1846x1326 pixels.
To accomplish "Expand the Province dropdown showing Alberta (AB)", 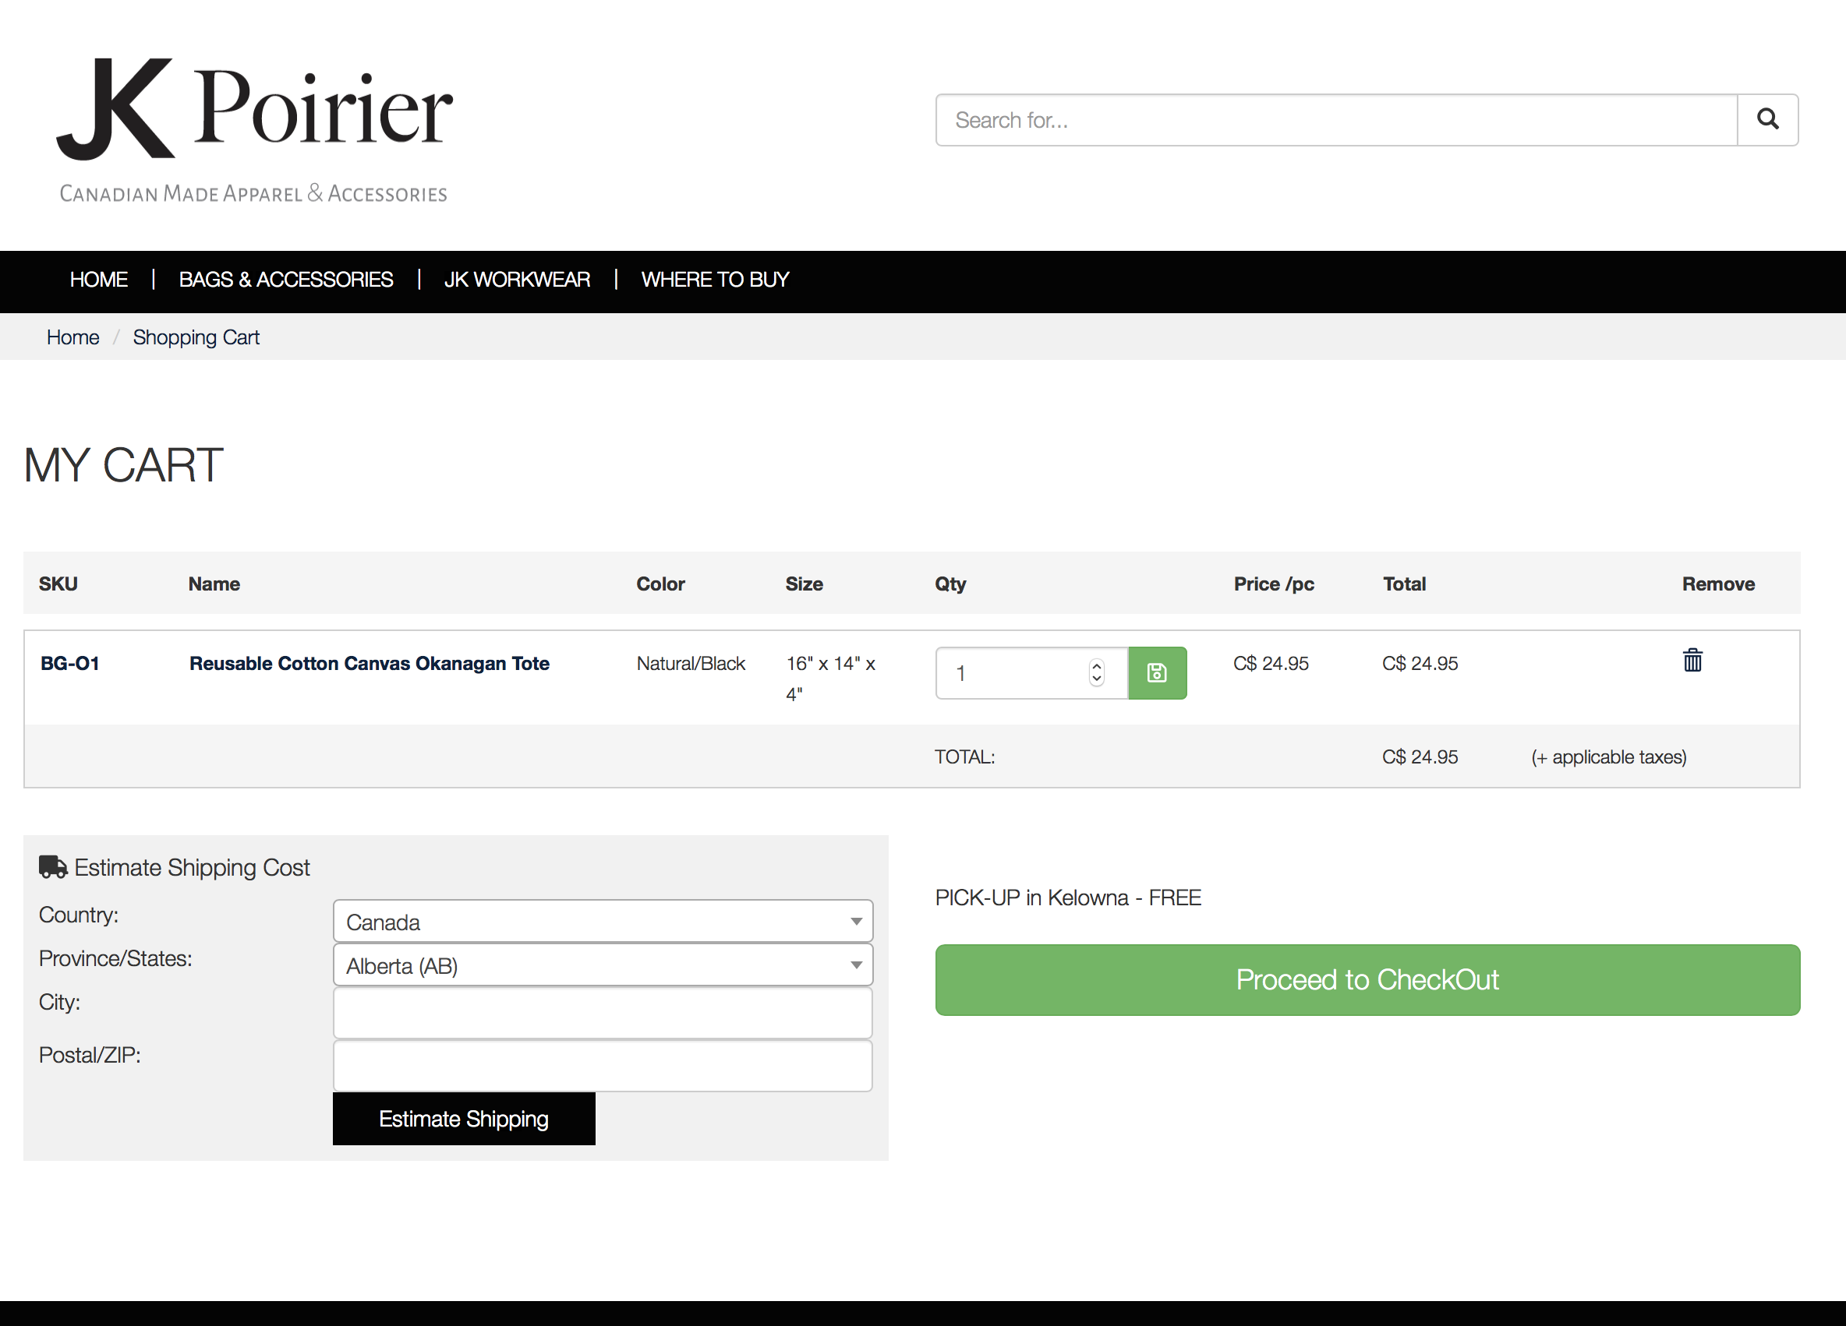I will click(603, 965).
